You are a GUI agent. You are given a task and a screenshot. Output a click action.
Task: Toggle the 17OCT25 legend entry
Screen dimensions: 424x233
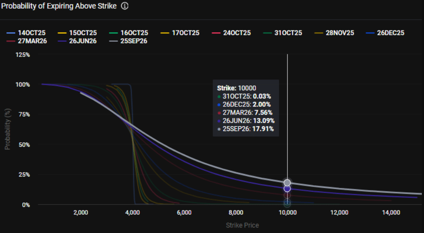click(x=180, y=33)
